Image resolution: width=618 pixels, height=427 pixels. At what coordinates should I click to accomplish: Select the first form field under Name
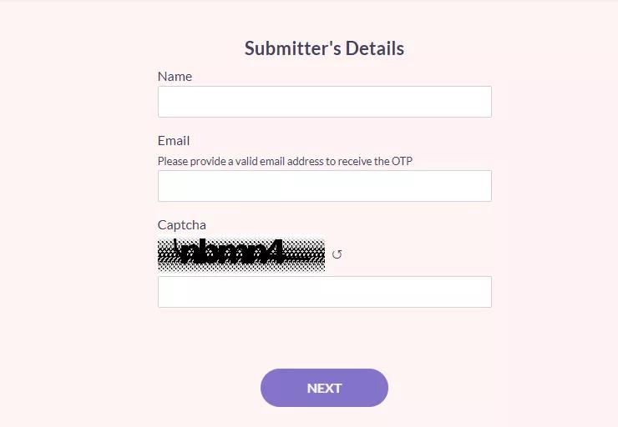[324, 102]
